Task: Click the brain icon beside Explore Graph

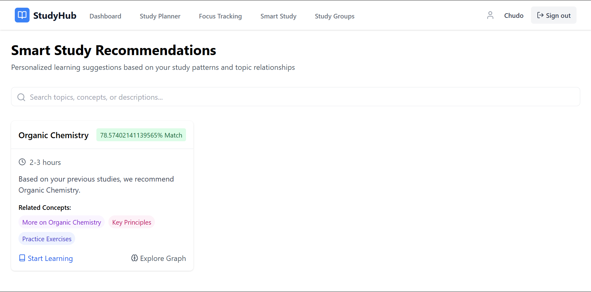Action: tap(135, 258)
